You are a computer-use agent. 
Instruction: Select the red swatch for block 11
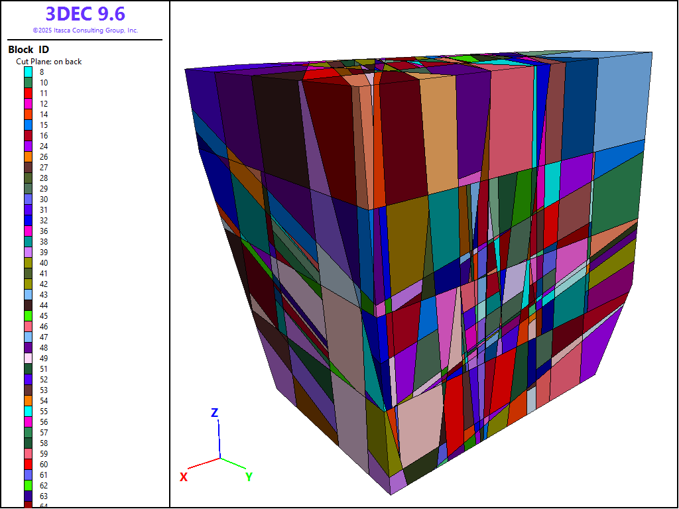click(29, 93)
